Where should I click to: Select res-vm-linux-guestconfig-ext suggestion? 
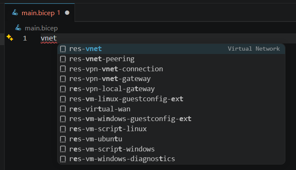pos(126,99)
